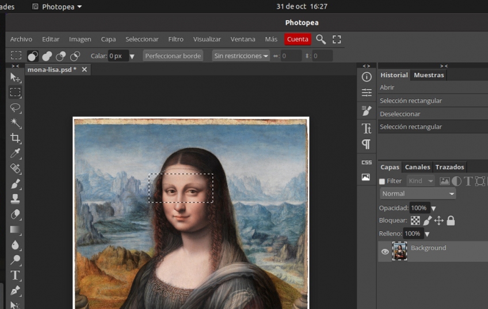Open the Sin restricciones dropdown

pos(241,56)
